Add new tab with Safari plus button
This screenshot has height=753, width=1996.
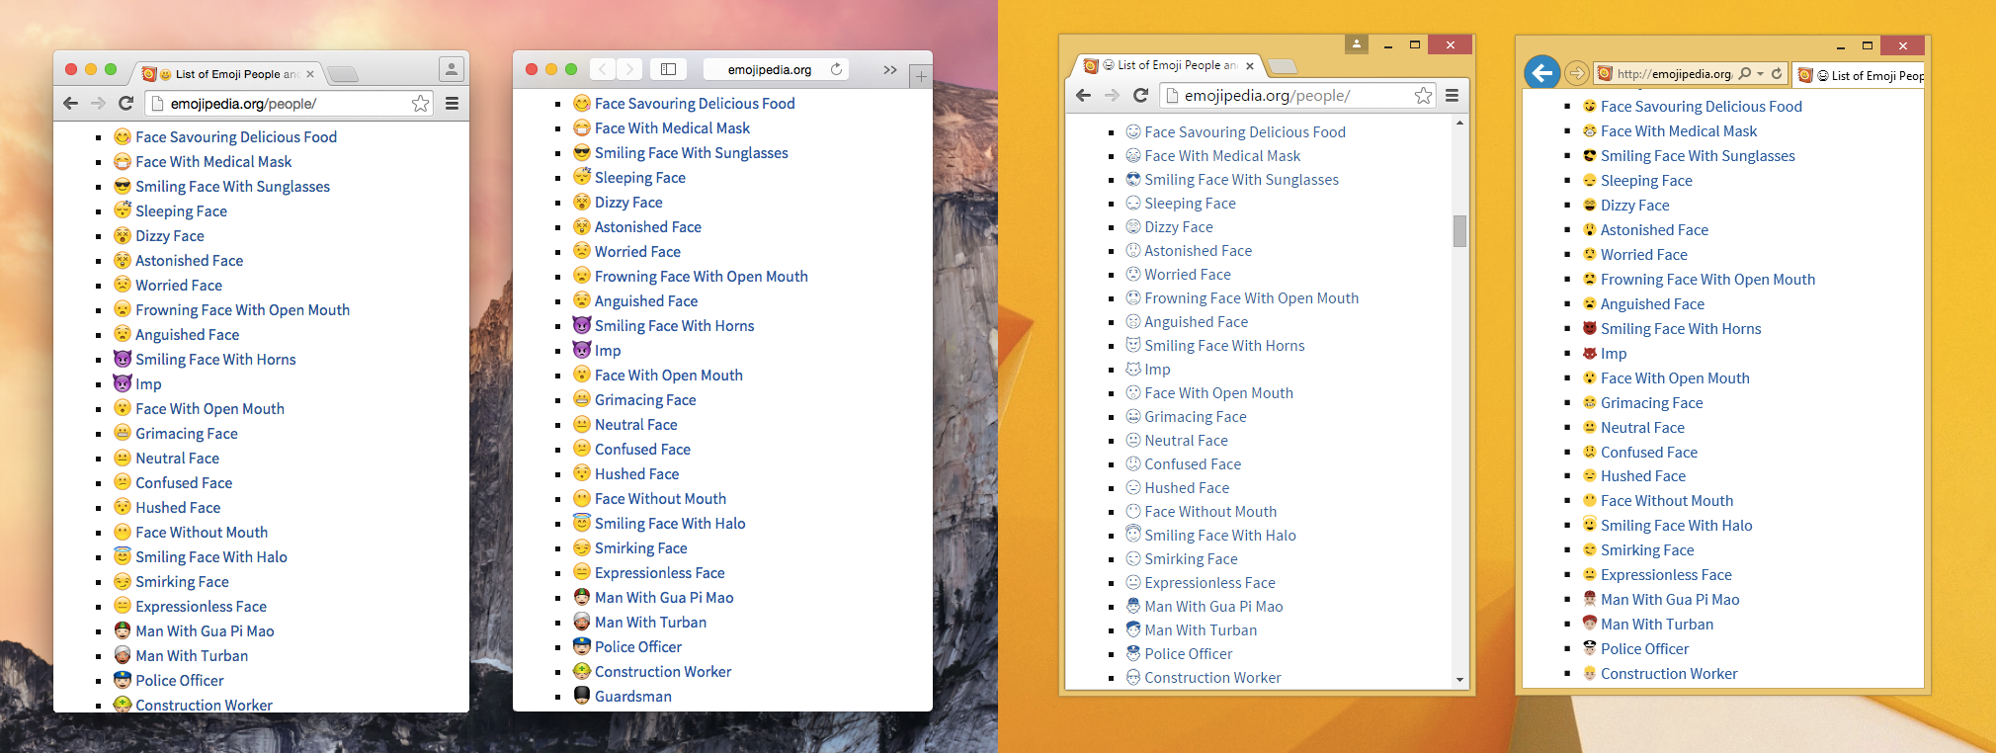point(921,76)
